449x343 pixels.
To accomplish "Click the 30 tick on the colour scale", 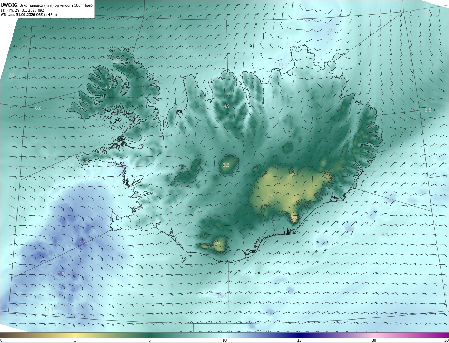I will tap(374, 340).
